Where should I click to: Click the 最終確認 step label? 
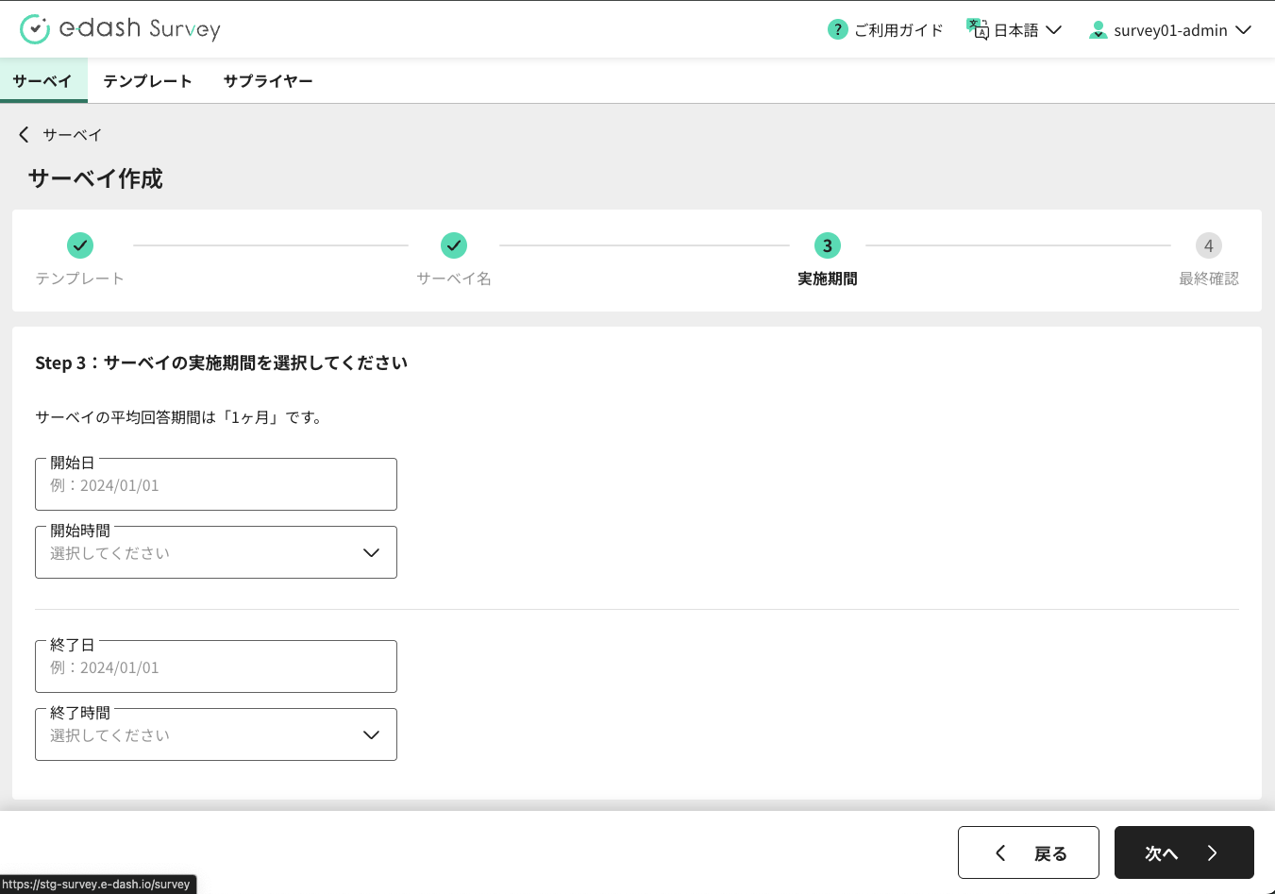[1209, 278]
